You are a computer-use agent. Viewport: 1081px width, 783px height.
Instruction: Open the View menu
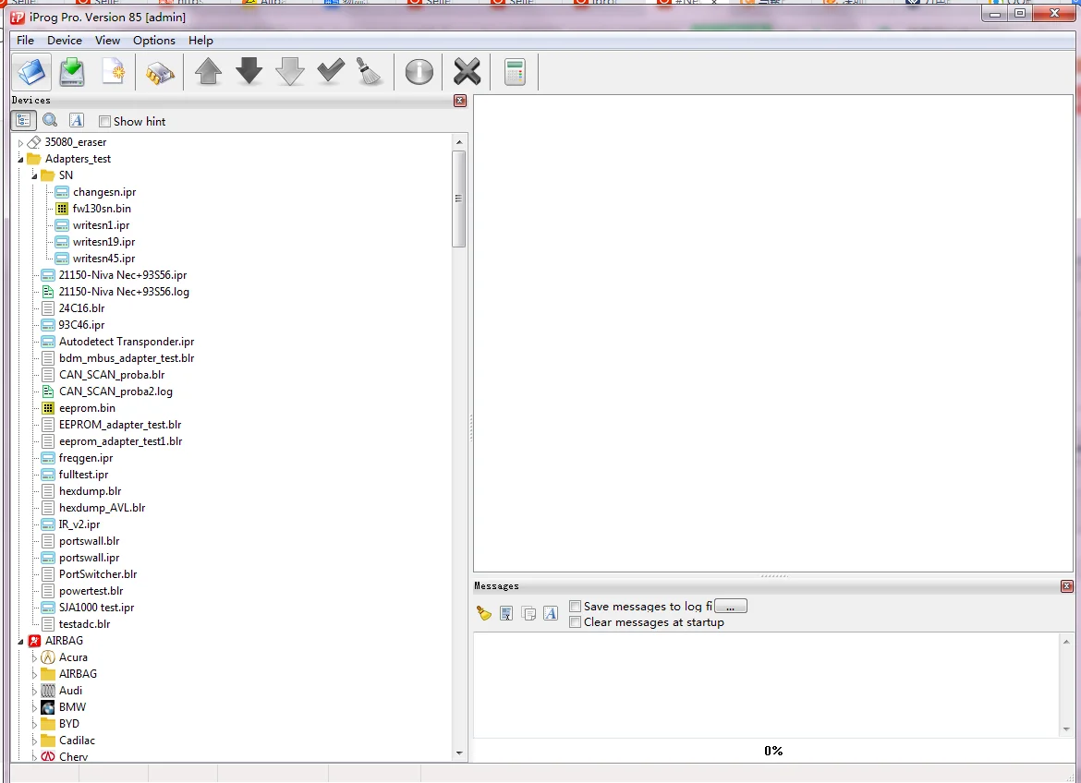(107, 40)
